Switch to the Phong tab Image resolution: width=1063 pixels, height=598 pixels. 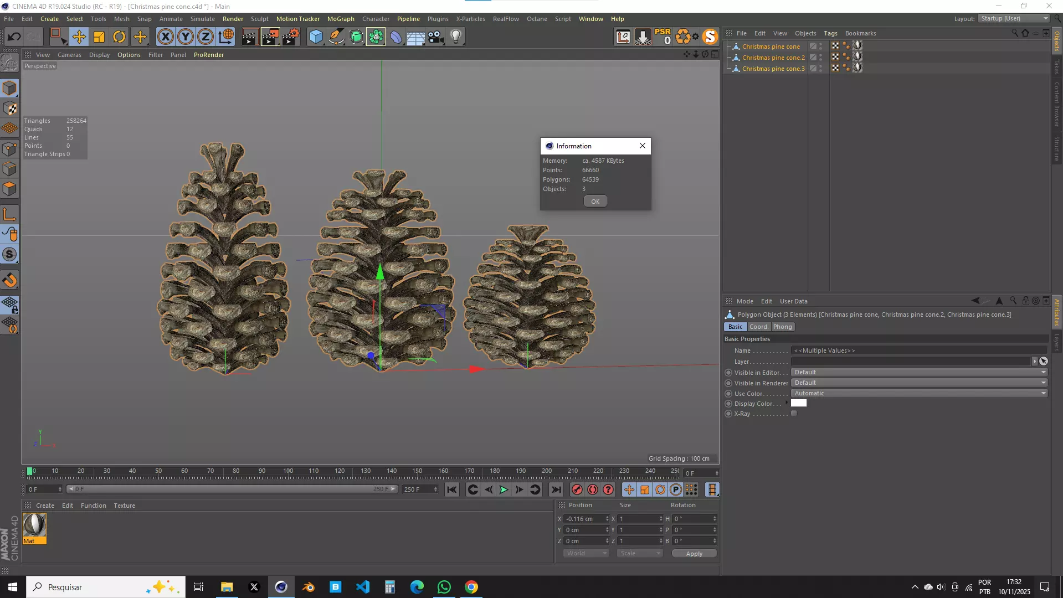tap(782, 327)
